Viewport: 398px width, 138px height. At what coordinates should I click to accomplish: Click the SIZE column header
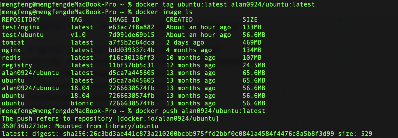click(x=250, y=20)
